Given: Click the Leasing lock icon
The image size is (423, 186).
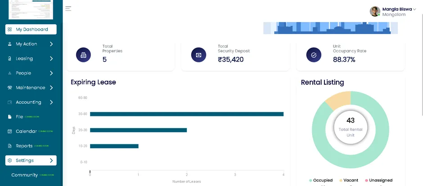Looking at the screenshot, I should (10, 59).
